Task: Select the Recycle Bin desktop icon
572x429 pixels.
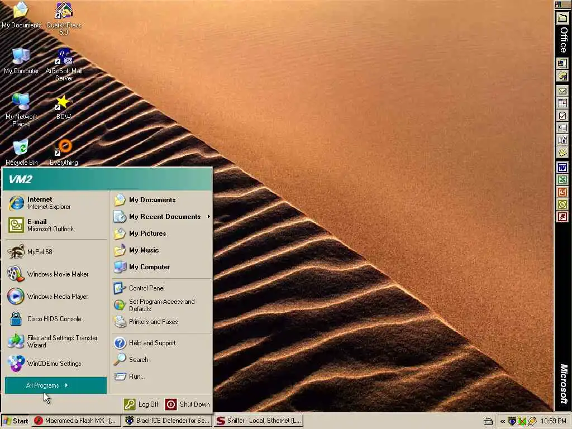Action: click(x=21, y=152)
